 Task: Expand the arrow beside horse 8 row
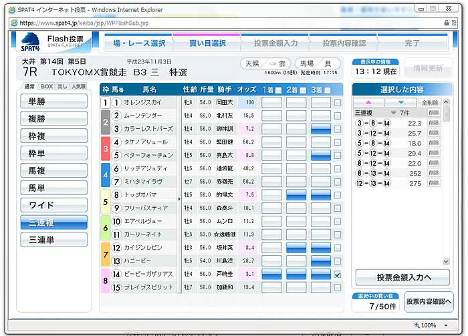point(179,199)
